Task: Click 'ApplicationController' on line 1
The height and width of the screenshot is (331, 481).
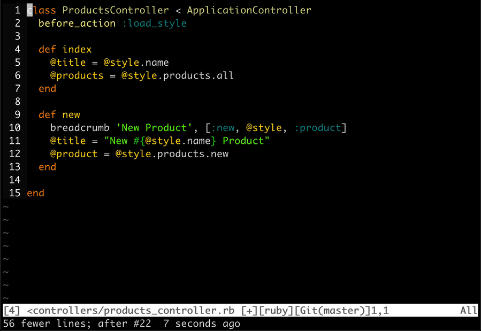Action: [x=249, y=10]
